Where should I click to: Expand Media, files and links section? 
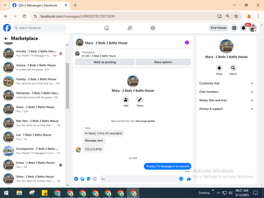226,100
